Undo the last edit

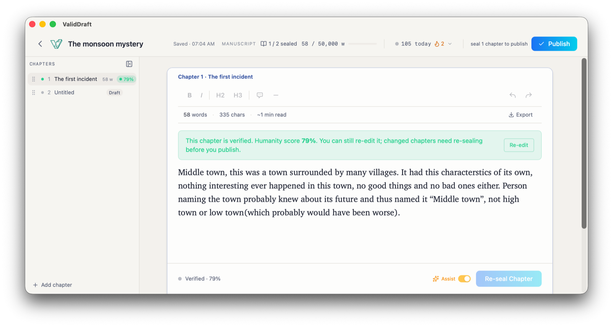pyautogui.click(x=513, y=95)
